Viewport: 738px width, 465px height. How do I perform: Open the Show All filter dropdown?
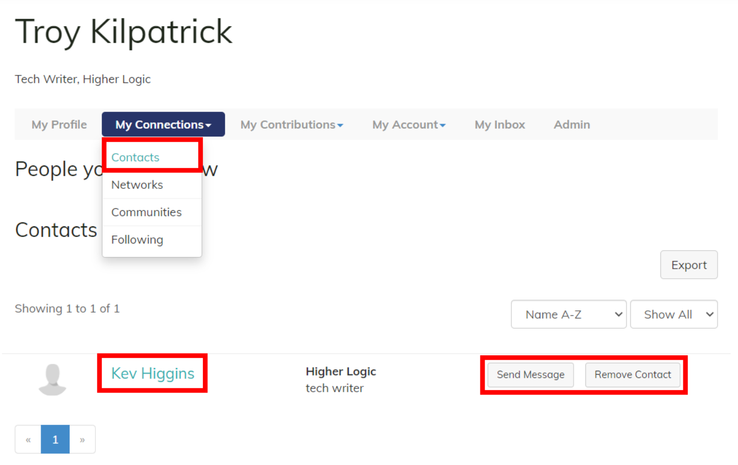click(674, 314)
